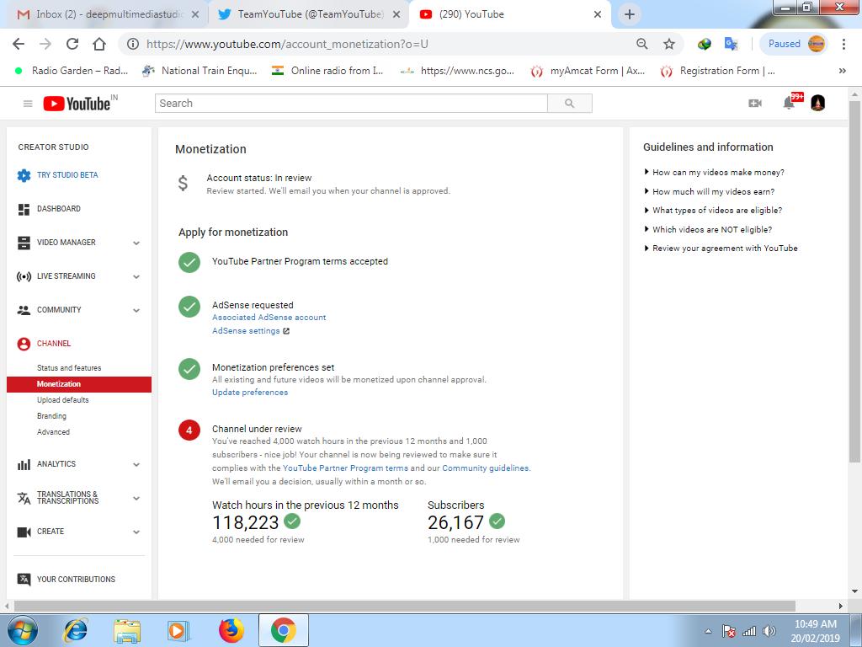Screen dimensions: 862x647
Task: Open Branding menu item
Action: tap(51, 416)
